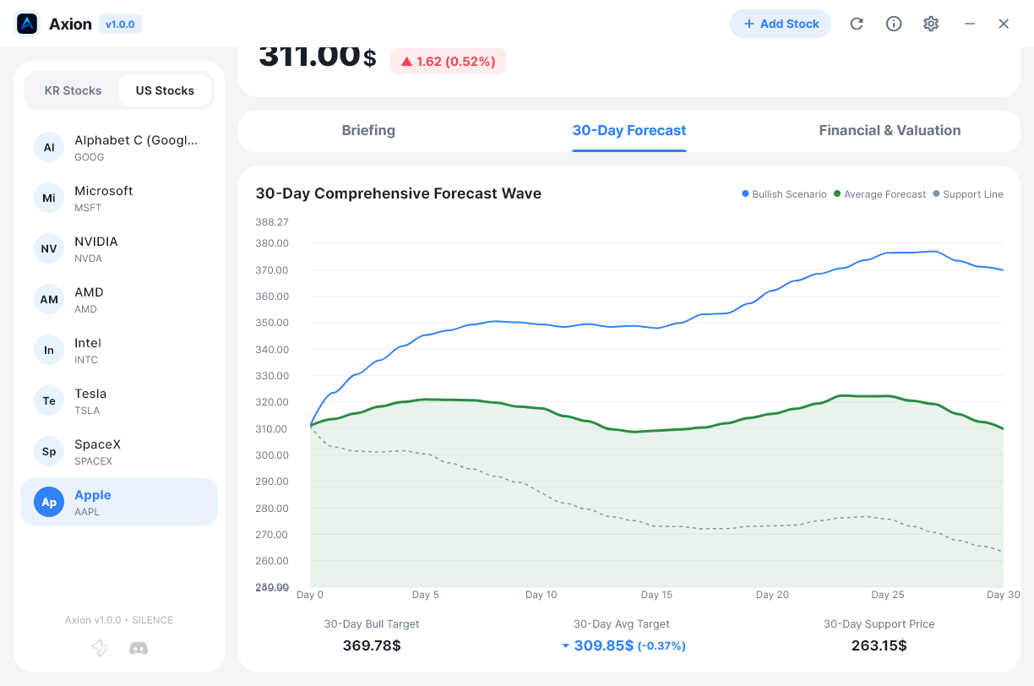
Task: Select NVIDIA NVDA in the stock list
Action: click(x=119, y=249)
